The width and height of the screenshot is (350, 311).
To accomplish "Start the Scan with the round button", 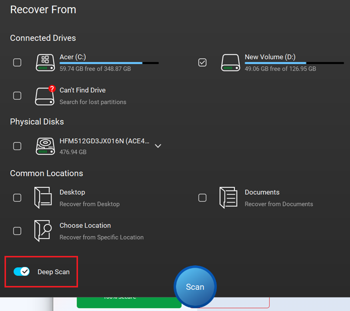I will tap(195, 286).
